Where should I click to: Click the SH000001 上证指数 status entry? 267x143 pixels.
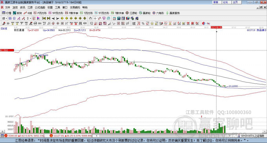click(x=251, y=136)
